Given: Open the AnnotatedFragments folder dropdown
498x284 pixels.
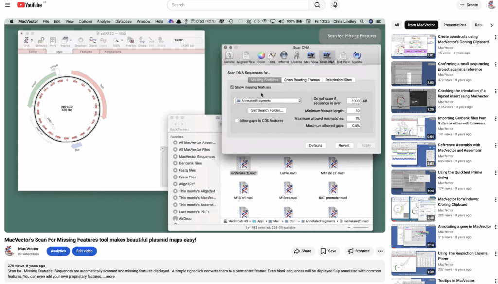Looking at the screenshot, I should [x=268, y=101].
